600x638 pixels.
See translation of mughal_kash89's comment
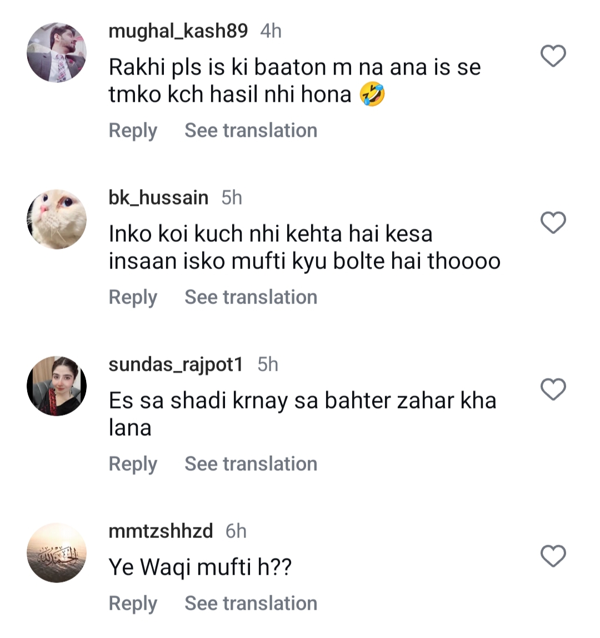pyautogui.click(x=251, y=130)
